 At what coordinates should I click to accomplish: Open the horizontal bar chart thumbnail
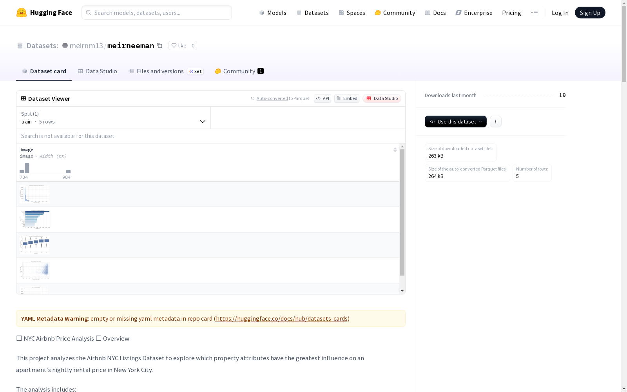pyautogui.click(x=35, y=220)
